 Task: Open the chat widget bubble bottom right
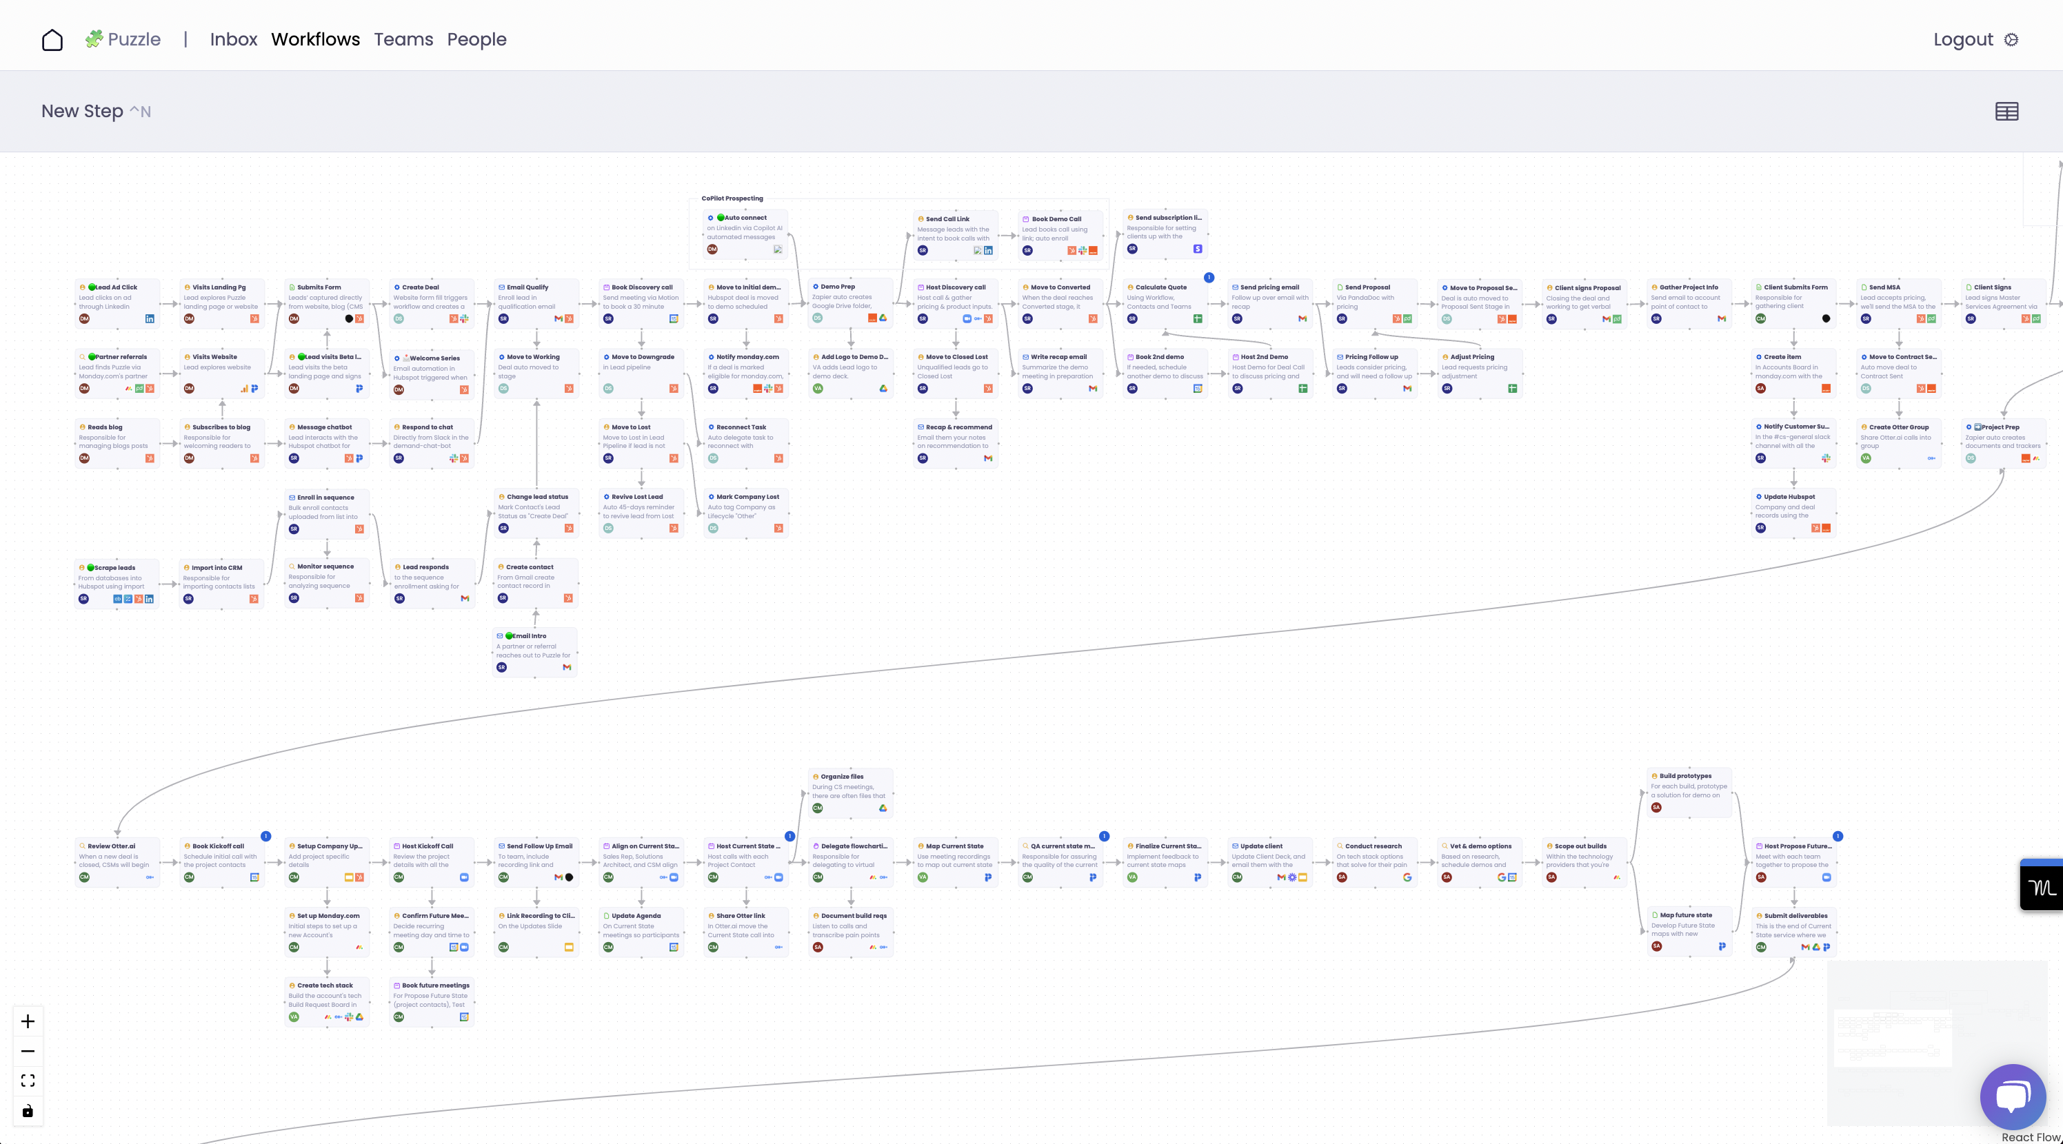(2013, 1096)
